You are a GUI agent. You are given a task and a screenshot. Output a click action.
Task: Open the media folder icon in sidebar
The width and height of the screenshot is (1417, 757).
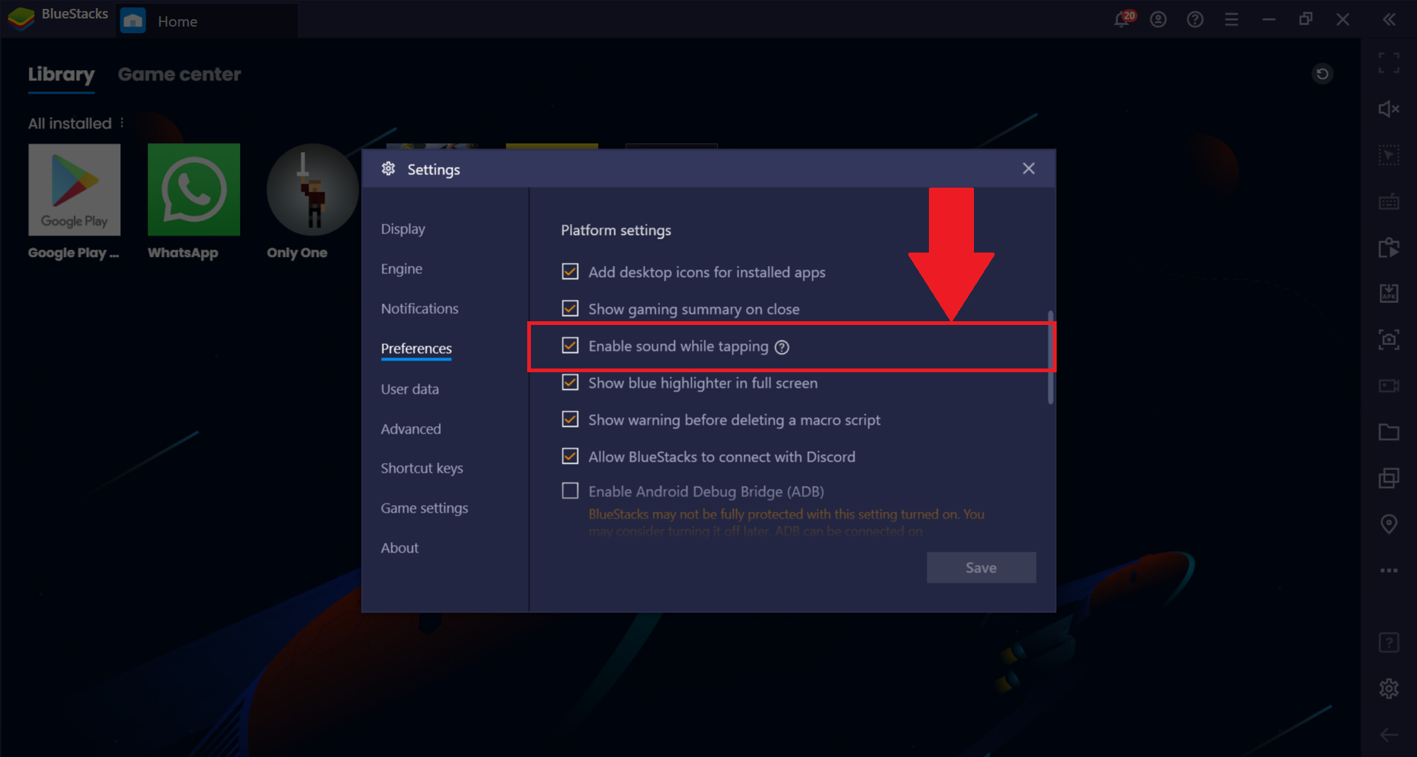click(x=1389, y=432)
